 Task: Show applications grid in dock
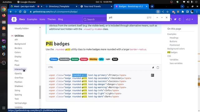4,108
